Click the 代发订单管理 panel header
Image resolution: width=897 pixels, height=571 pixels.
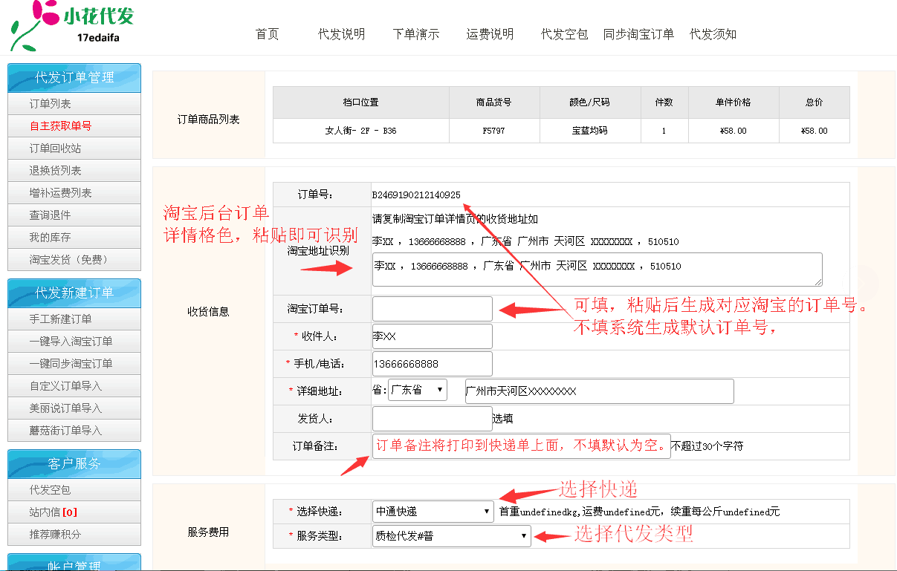pos(74,77)
